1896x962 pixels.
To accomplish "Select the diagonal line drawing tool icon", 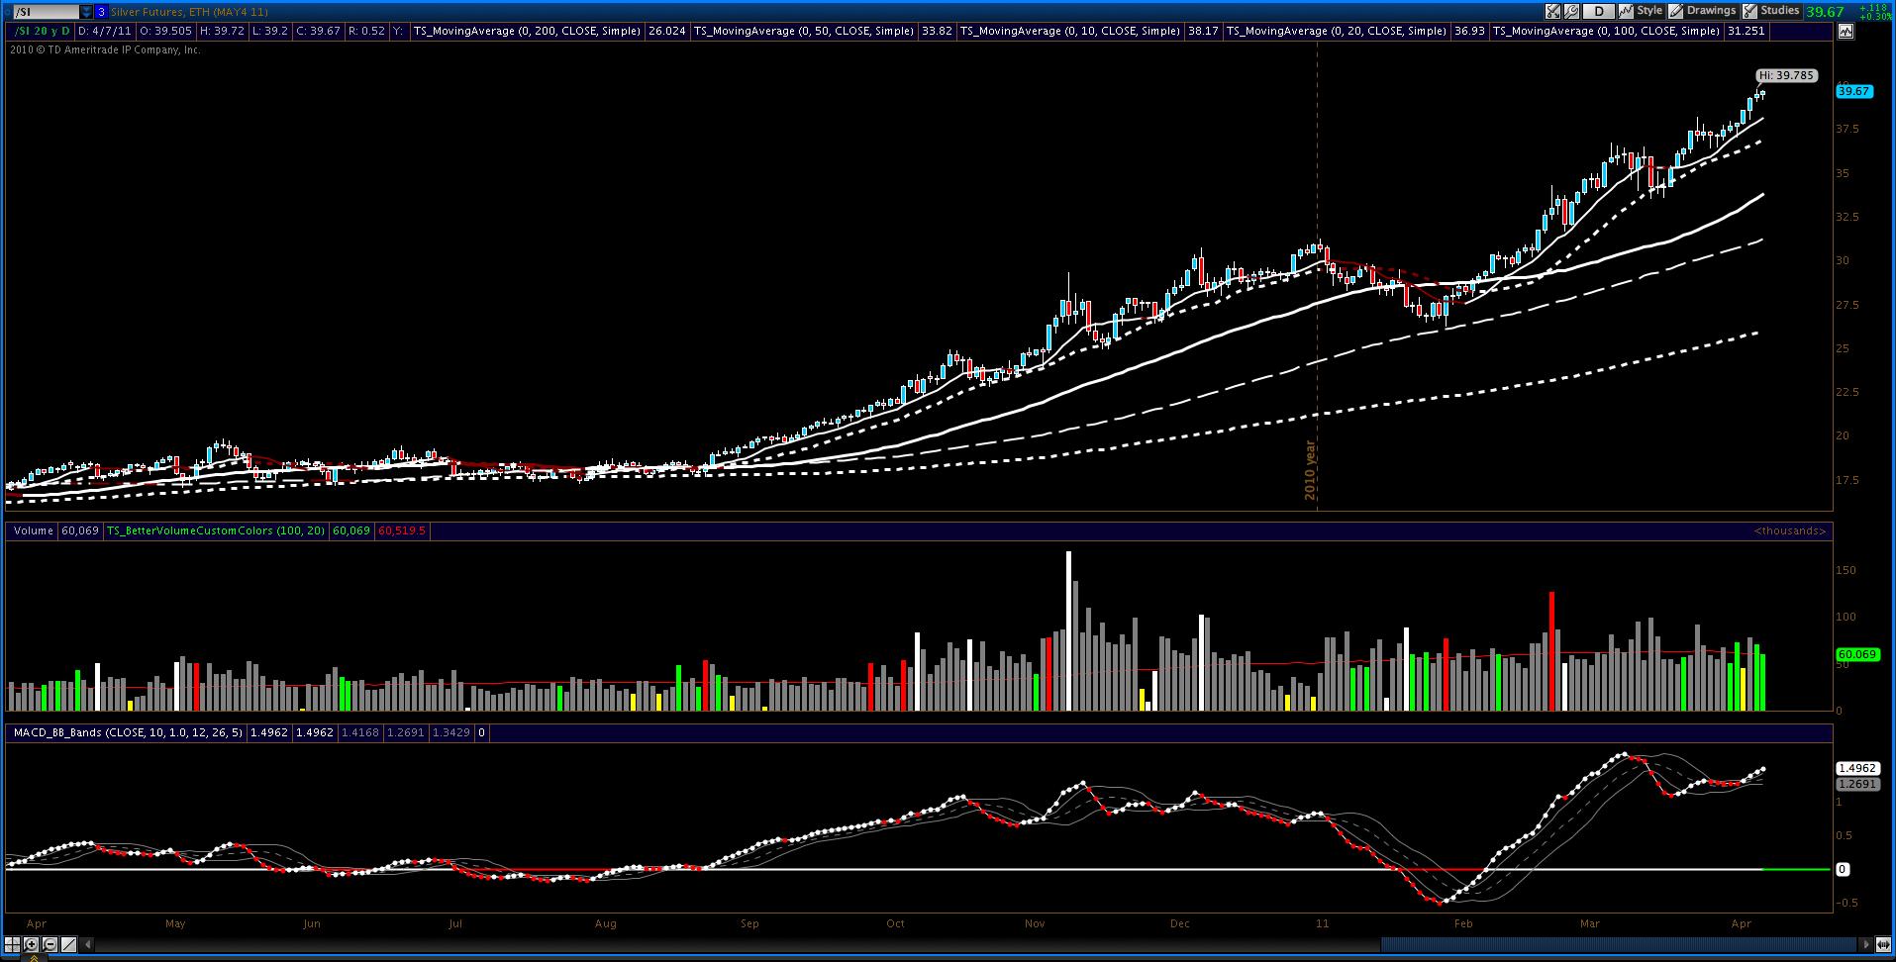I will (x=69, y=944).
